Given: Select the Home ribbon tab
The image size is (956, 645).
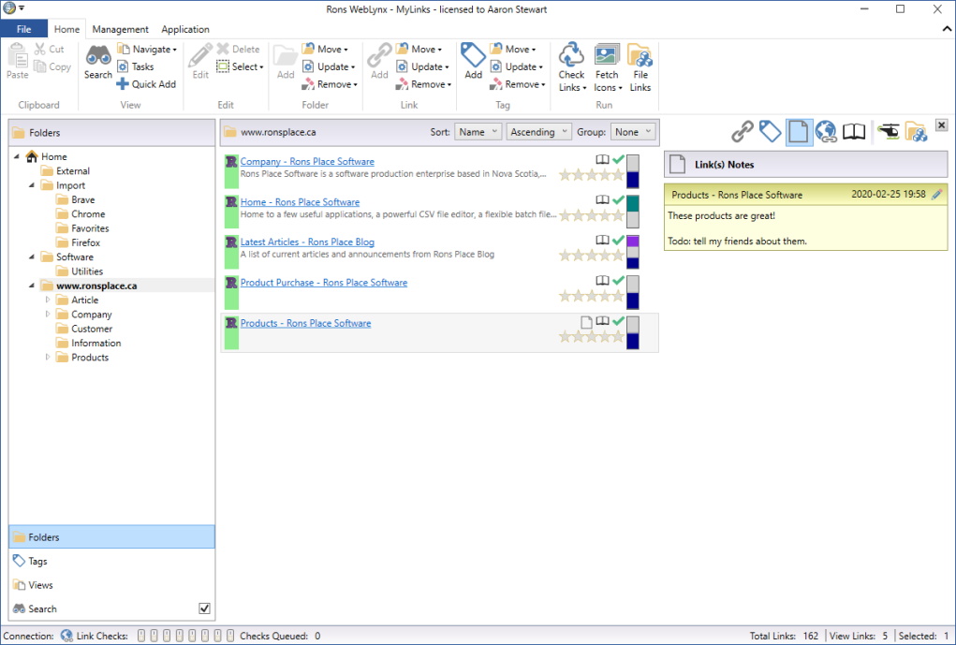Looking at the screenshot, I should point(66,29).
